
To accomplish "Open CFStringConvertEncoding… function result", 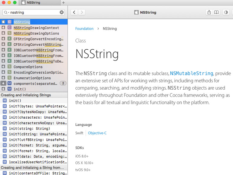I will click(x=34, y=39).
